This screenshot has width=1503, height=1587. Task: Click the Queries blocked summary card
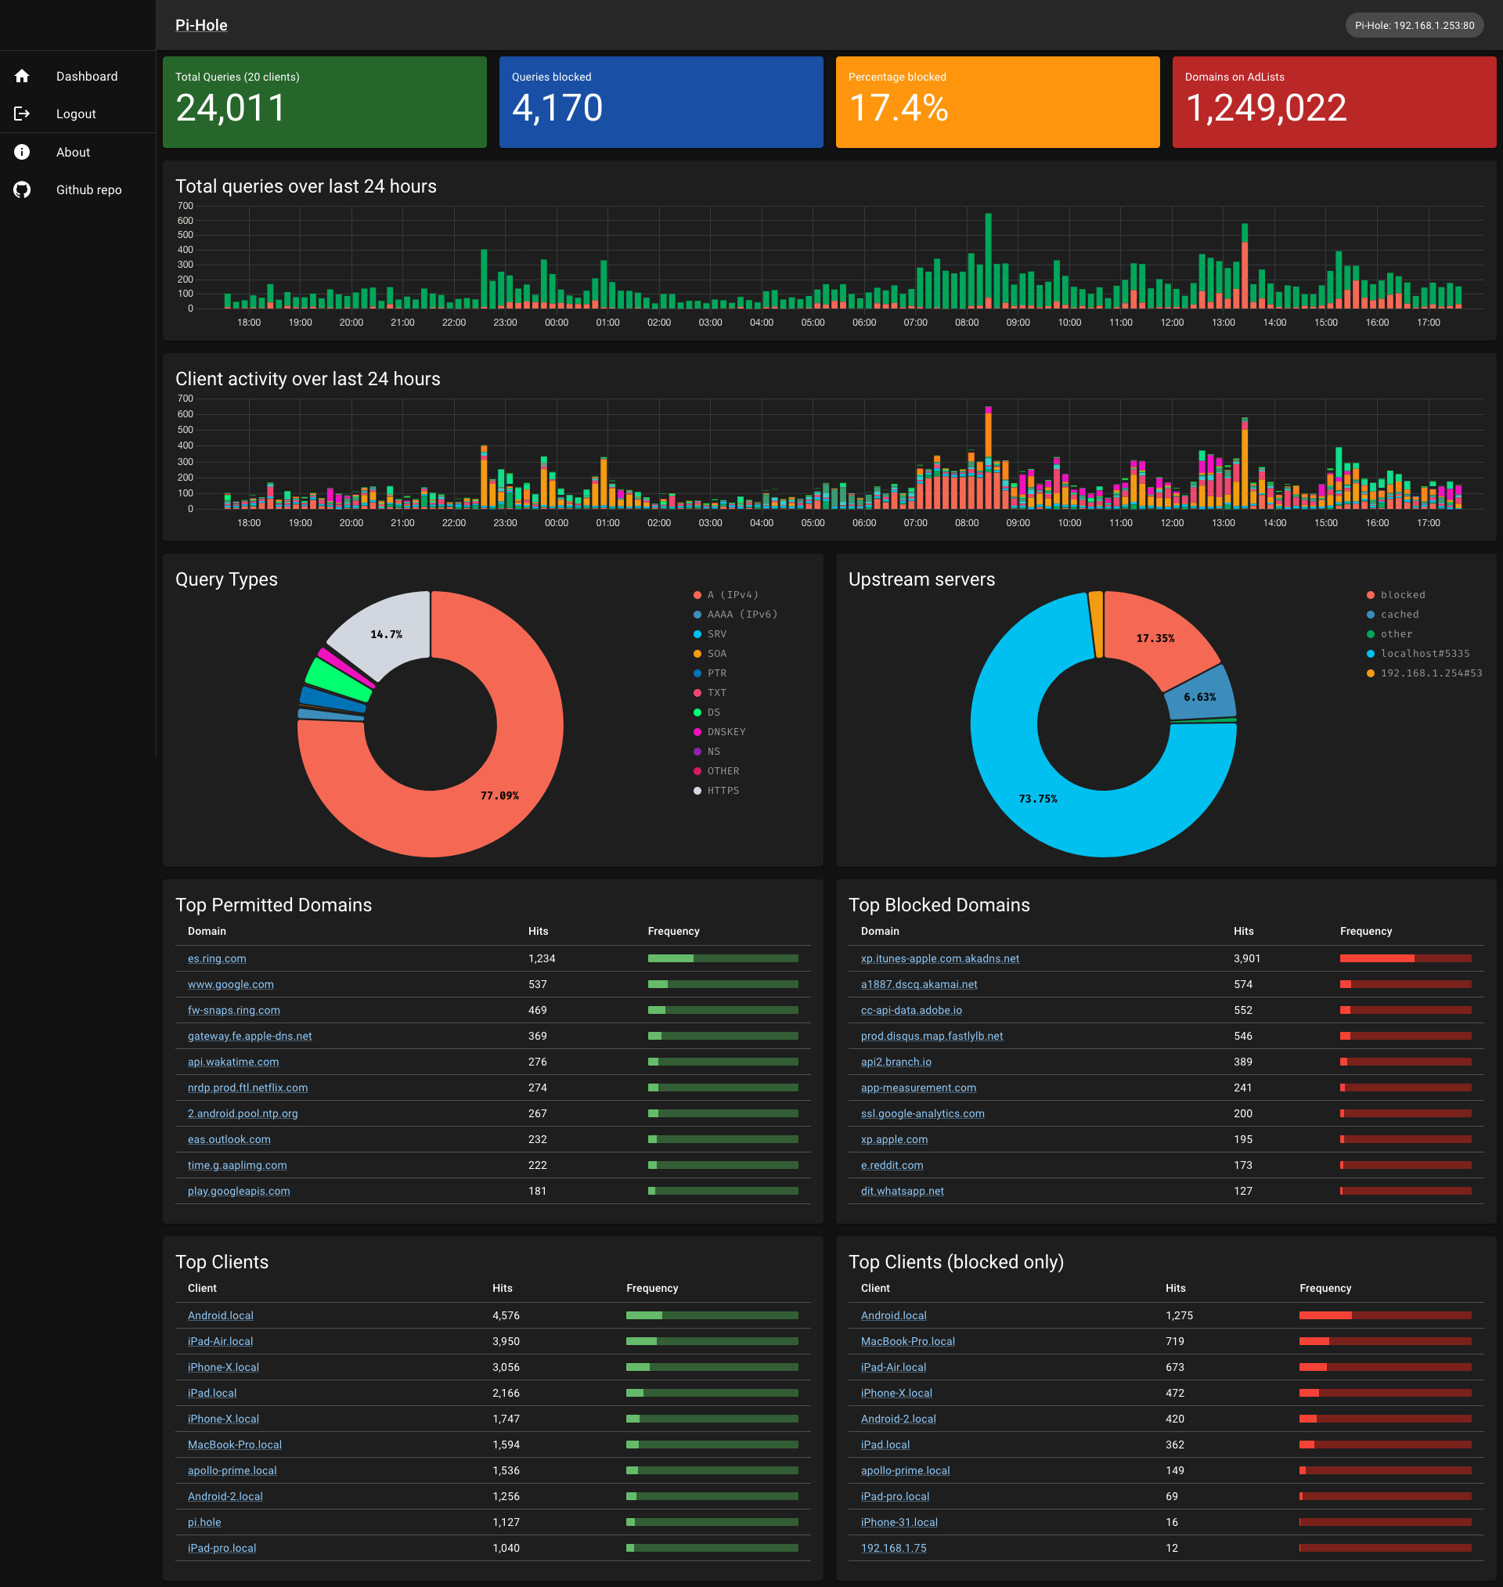pyautogui.click(x=660, y=102)
